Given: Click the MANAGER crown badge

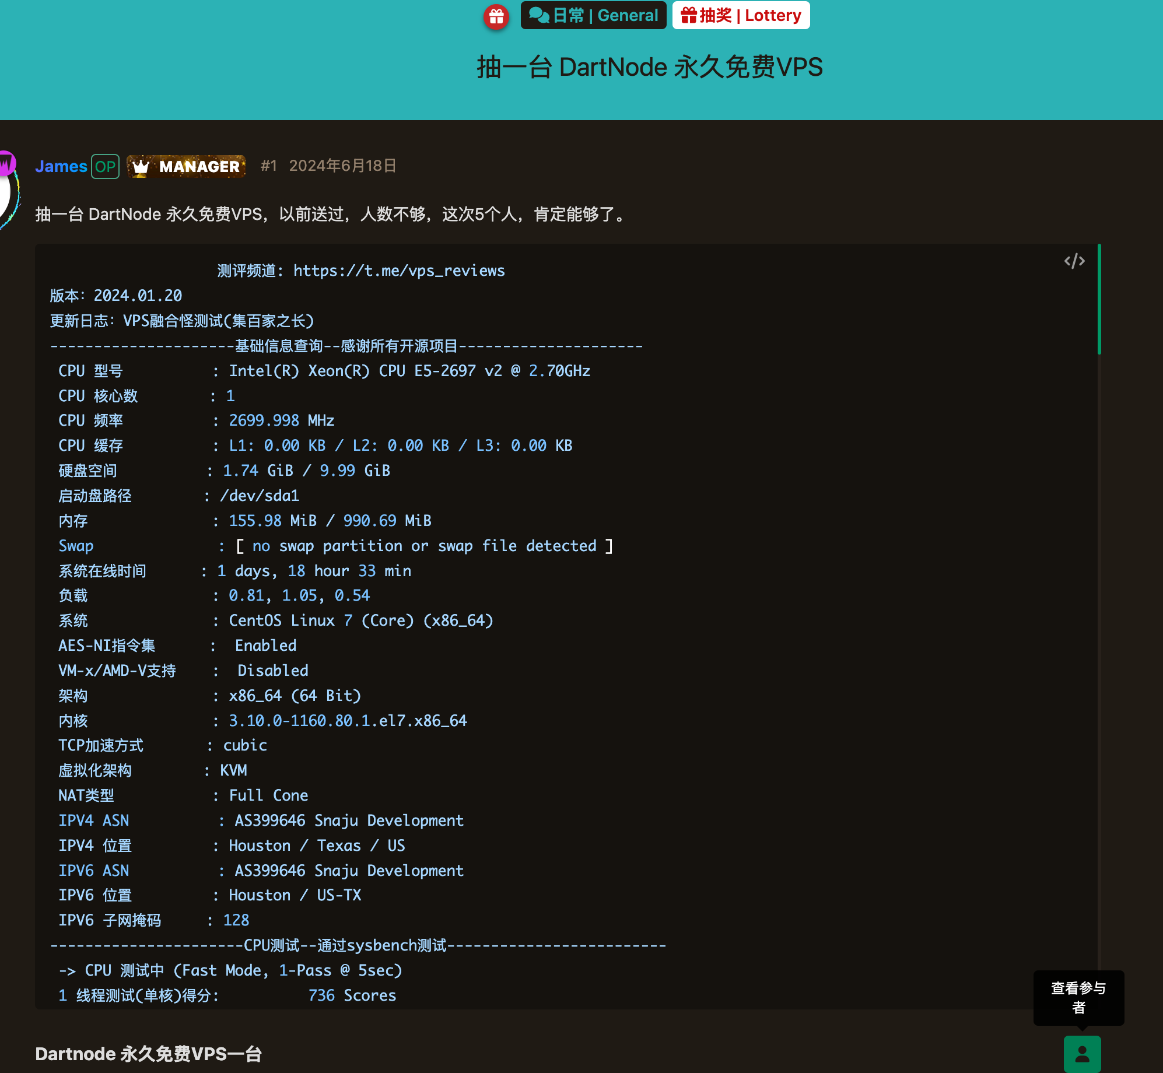Looking at the screenshot, I should coord(186,167).
